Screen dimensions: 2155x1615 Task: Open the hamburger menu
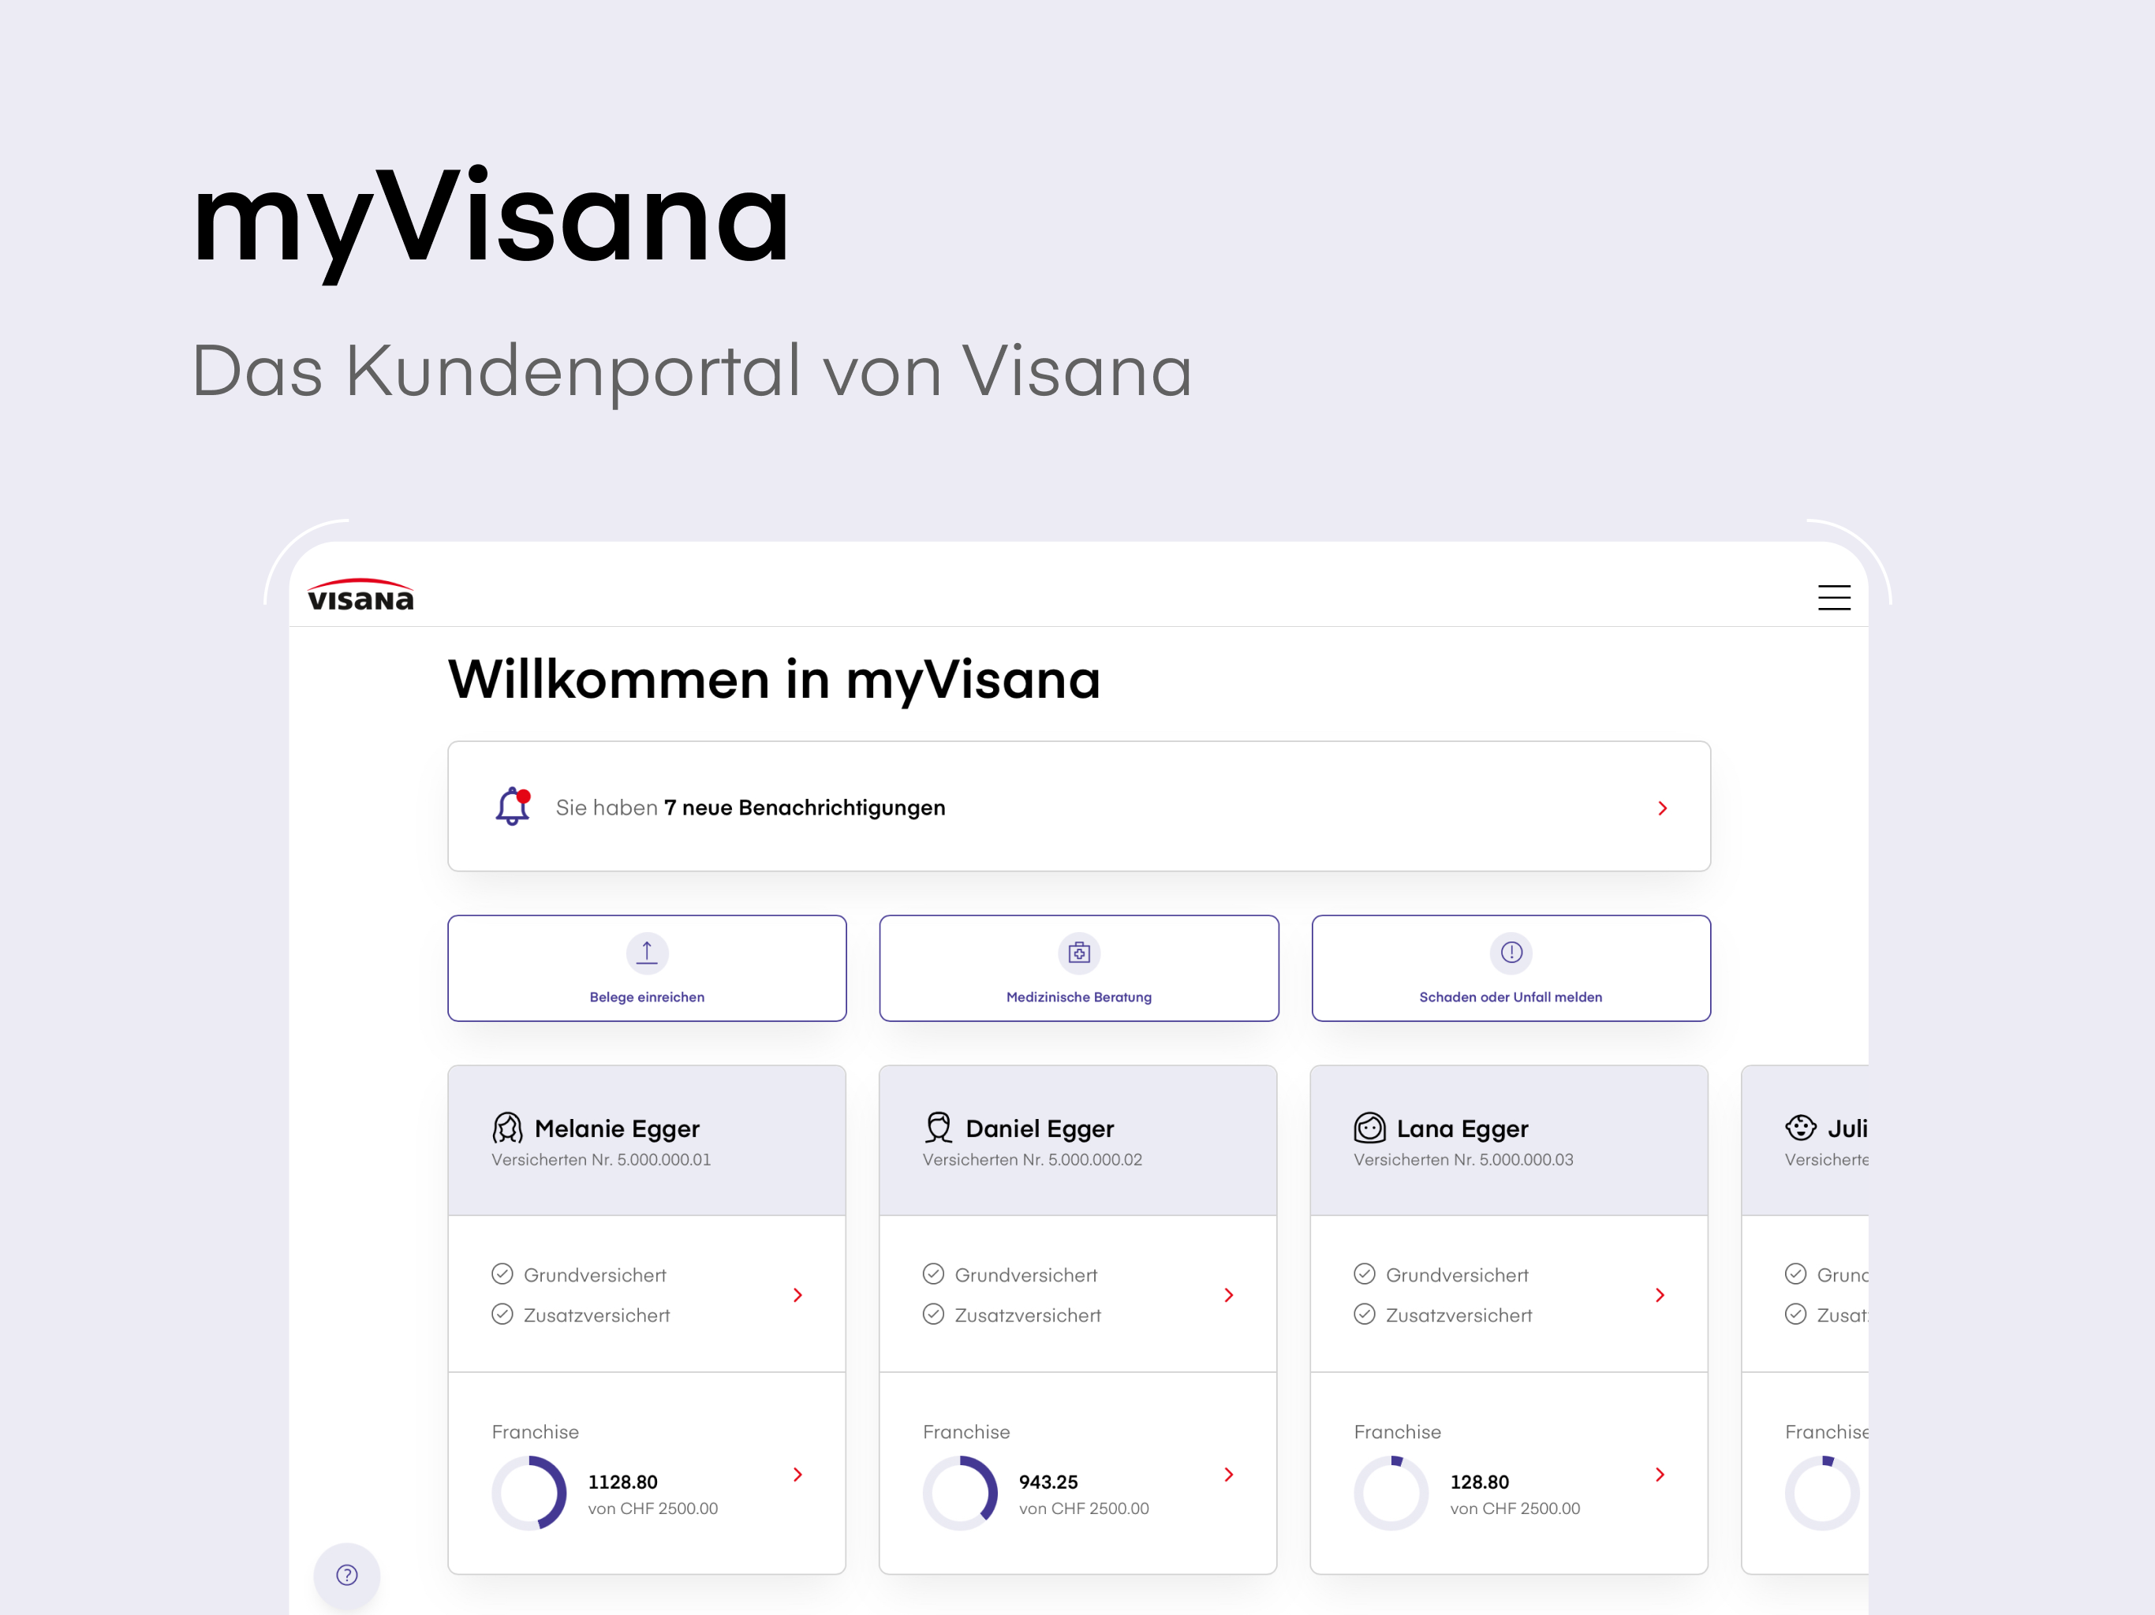point(1833,597)
